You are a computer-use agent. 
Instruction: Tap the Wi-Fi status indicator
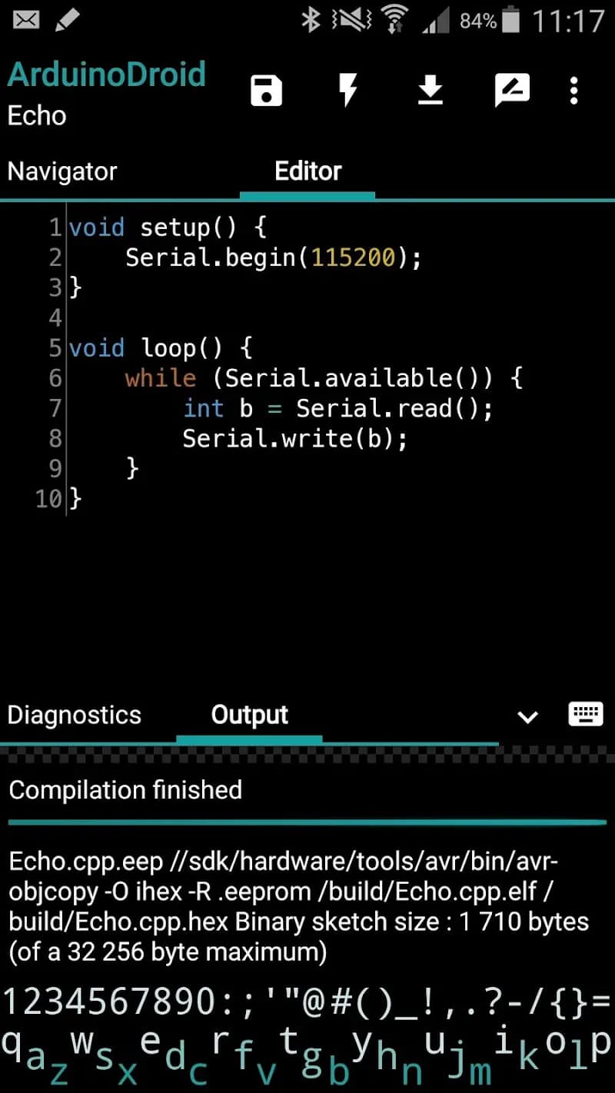(x=394, y=21)
